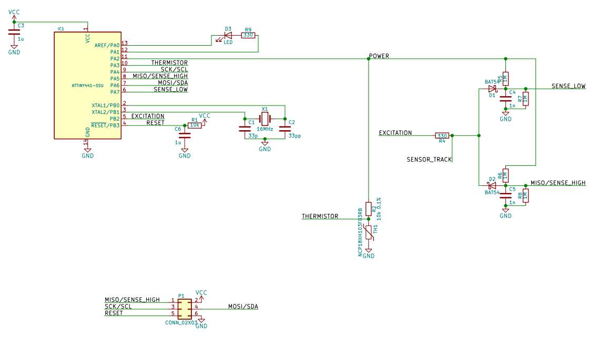Select the MOSI/SDA label beside connector P1

click(x=242, y=307)
